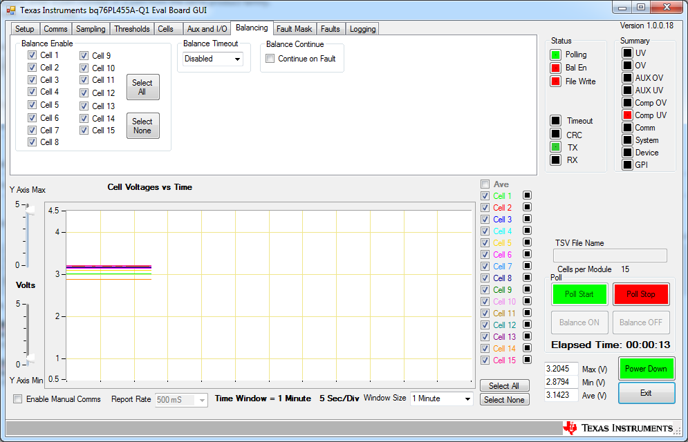This screenshot has height=442, width=688.
Task: Click the AUX UV summary indicator
Action: [627, 90]
